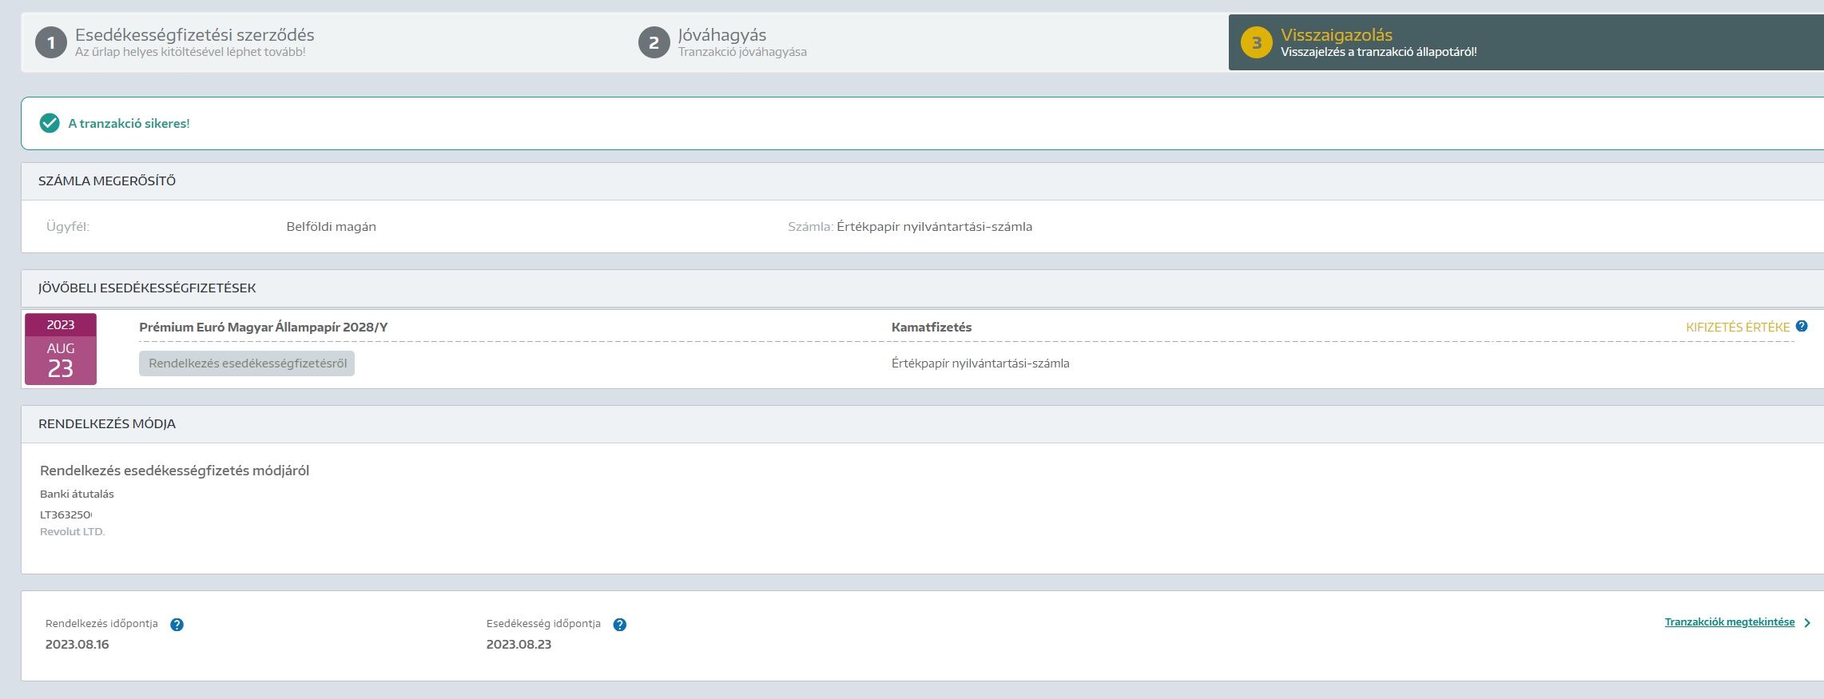
Task: Click the 'Revolut LTD.' text
Action: point(73,532)
